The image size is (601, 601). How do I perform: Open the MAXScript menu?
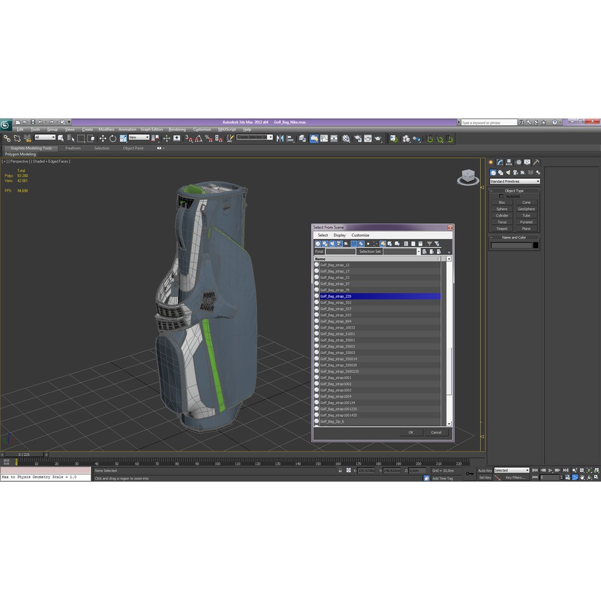[x=227, y=130]
